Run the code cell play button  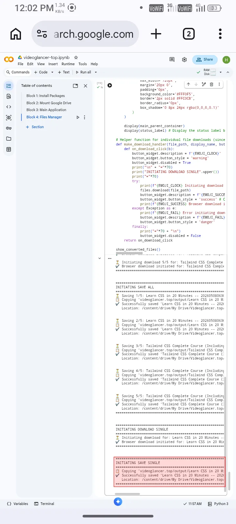click(x=110, y=85)
